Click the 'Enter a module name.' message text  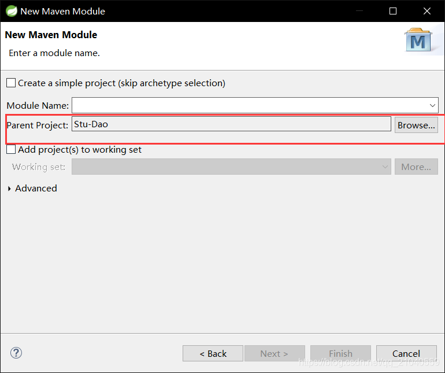click(x=54, y=53)
